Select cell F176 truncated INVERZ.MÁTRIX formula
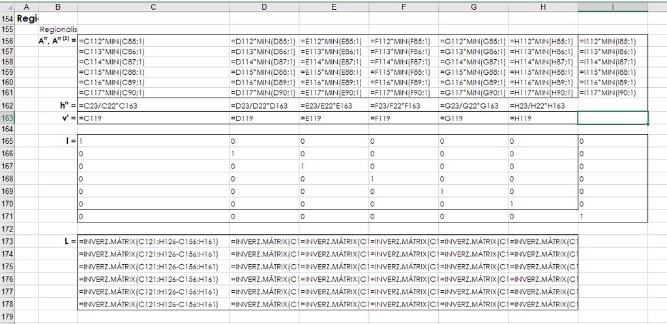The height and width of the screenshot is (324, 667). coord(404,279)
